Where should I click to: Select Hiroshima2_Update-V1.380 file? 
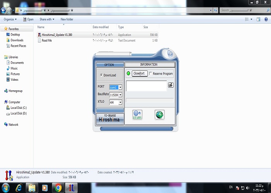[x=98, y=35]
